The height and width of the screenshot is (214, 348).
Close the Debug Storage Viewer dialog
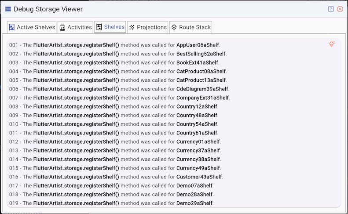point(340,9)
